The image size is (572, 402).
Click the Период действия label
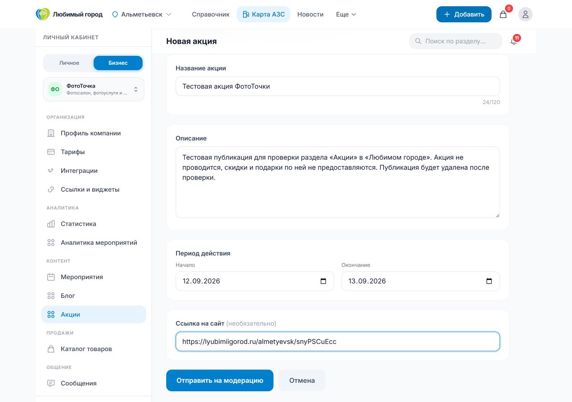203,253
